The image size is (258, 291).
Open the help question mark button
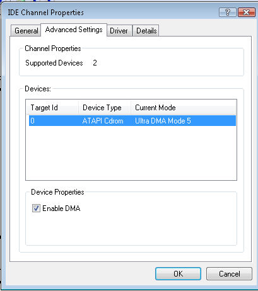click(x=228, y=13)
